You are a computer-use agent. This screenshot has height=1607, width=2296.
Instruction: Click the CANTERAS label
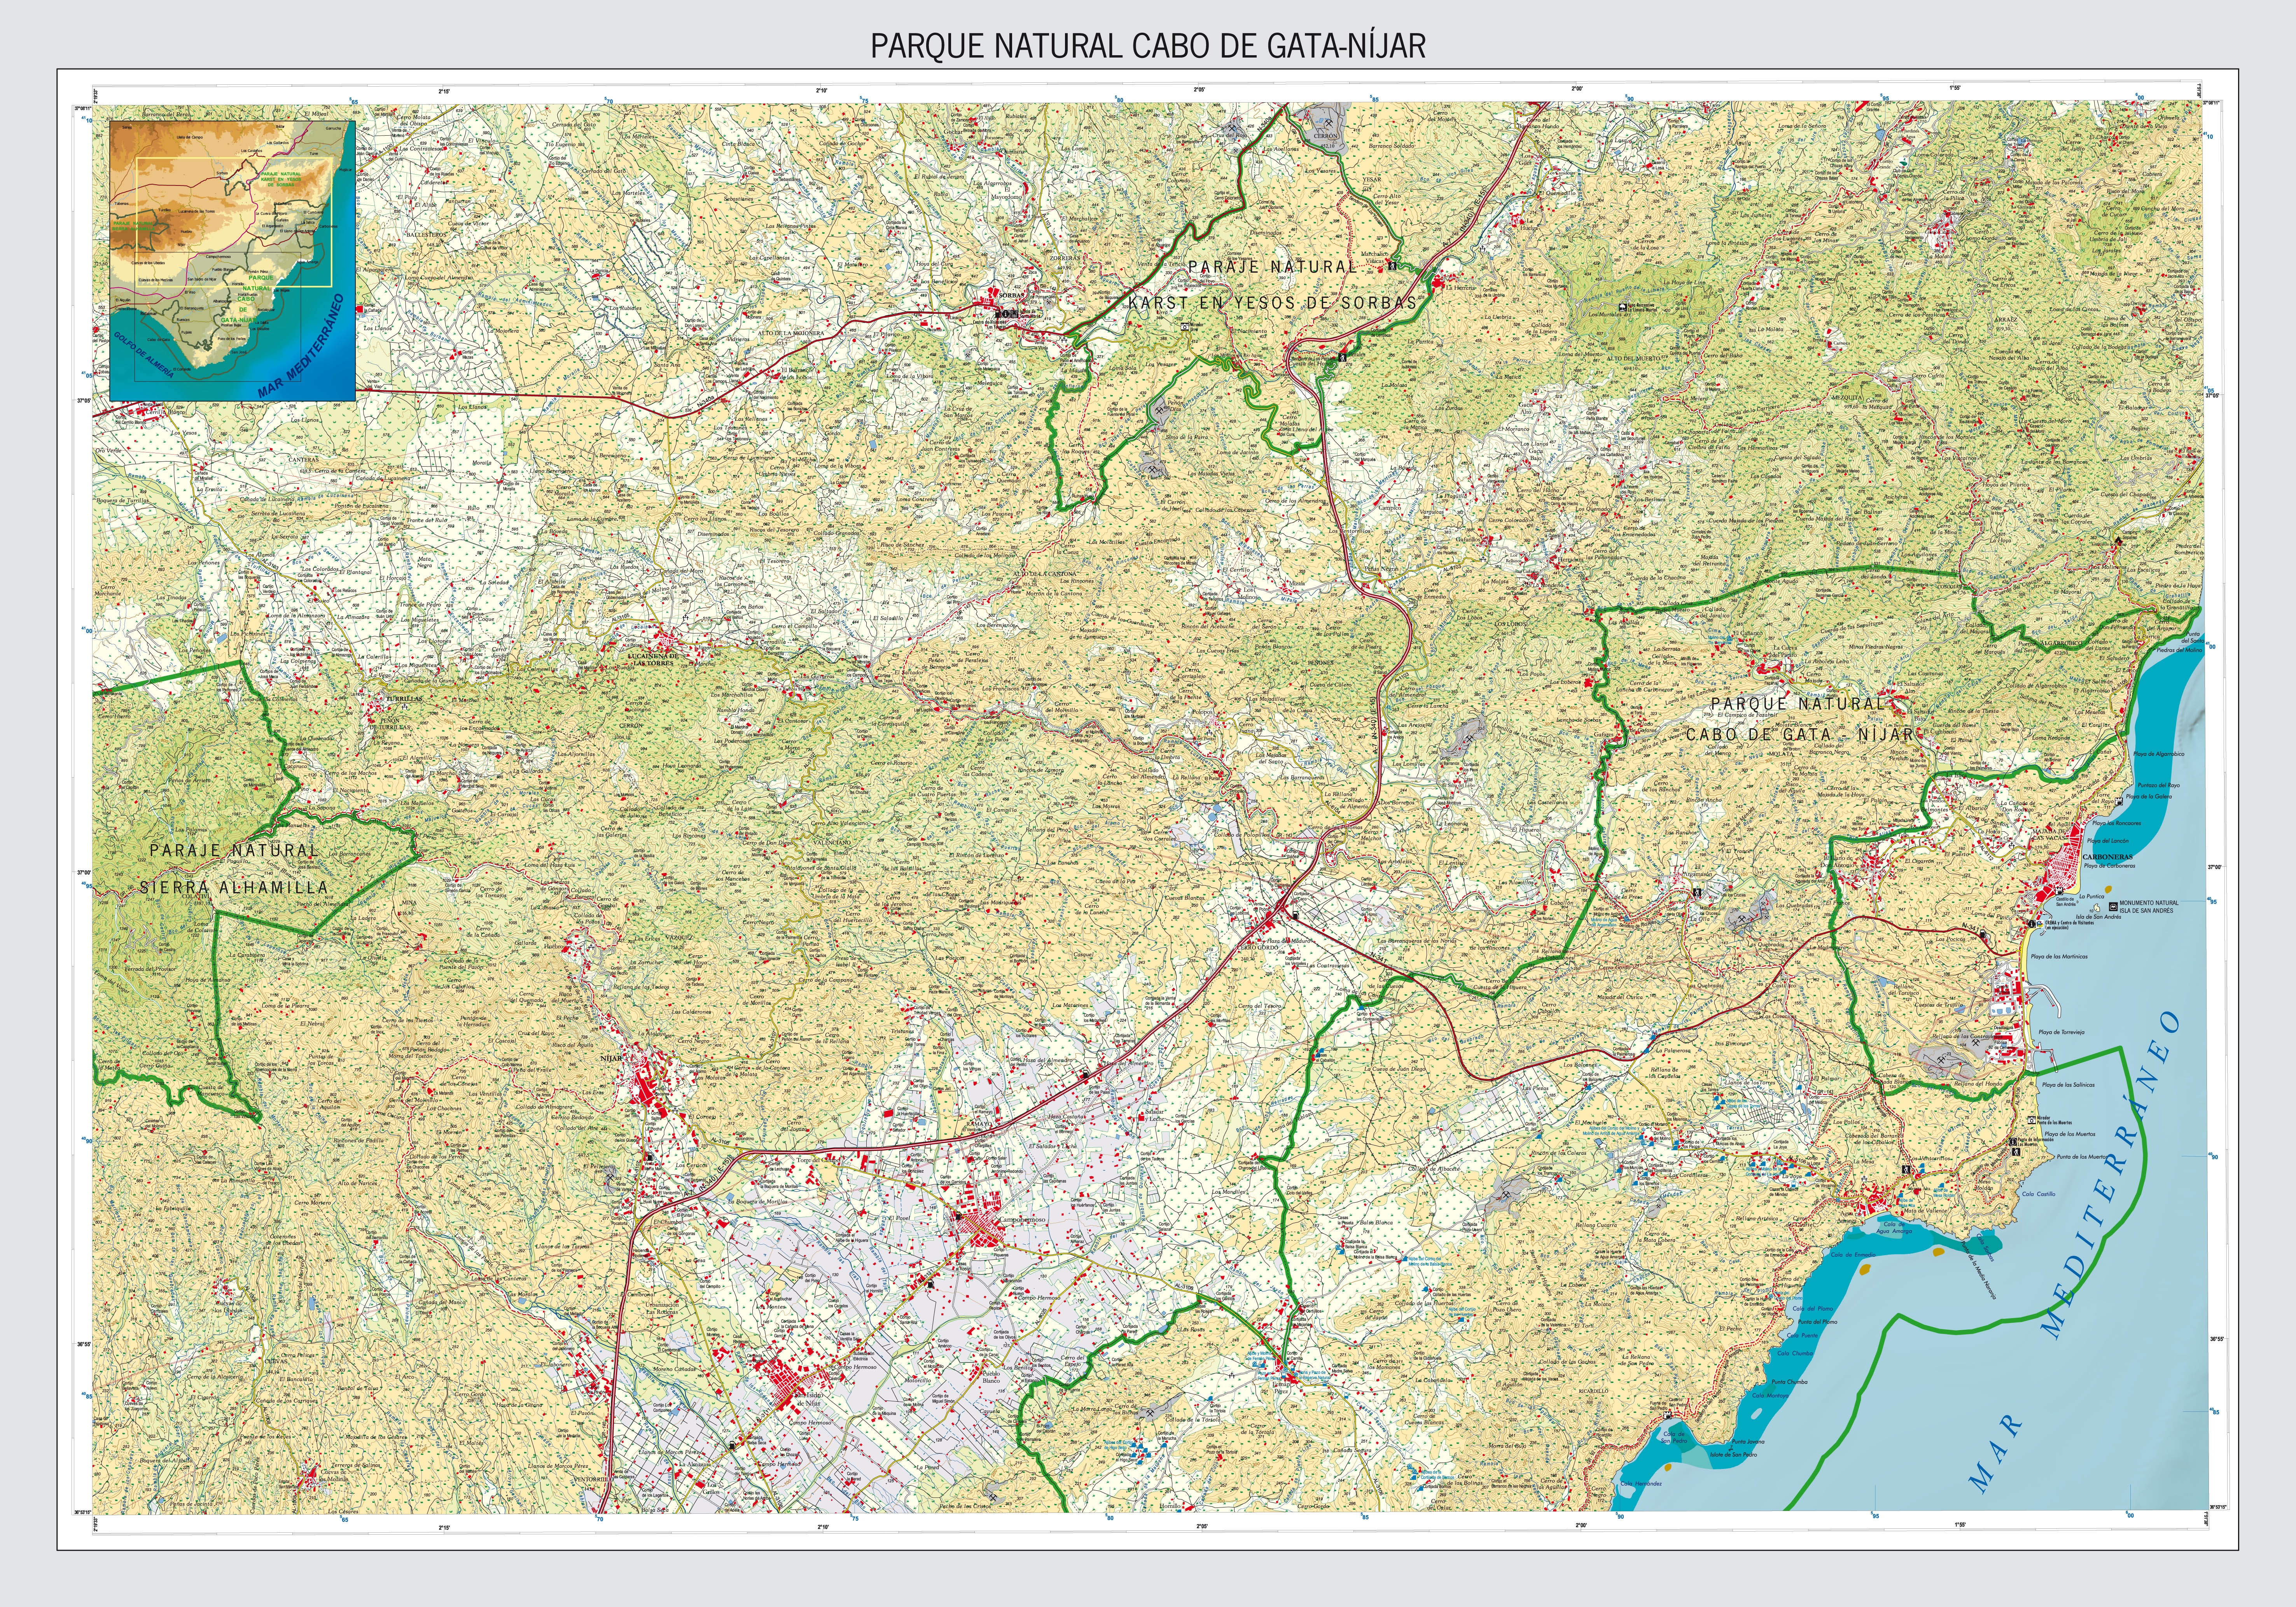pos(304,460)
